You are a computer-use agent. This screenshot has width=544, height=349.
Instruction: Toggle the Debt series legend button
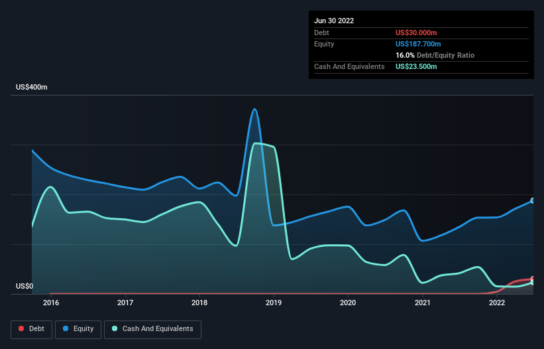coord(32,329)
